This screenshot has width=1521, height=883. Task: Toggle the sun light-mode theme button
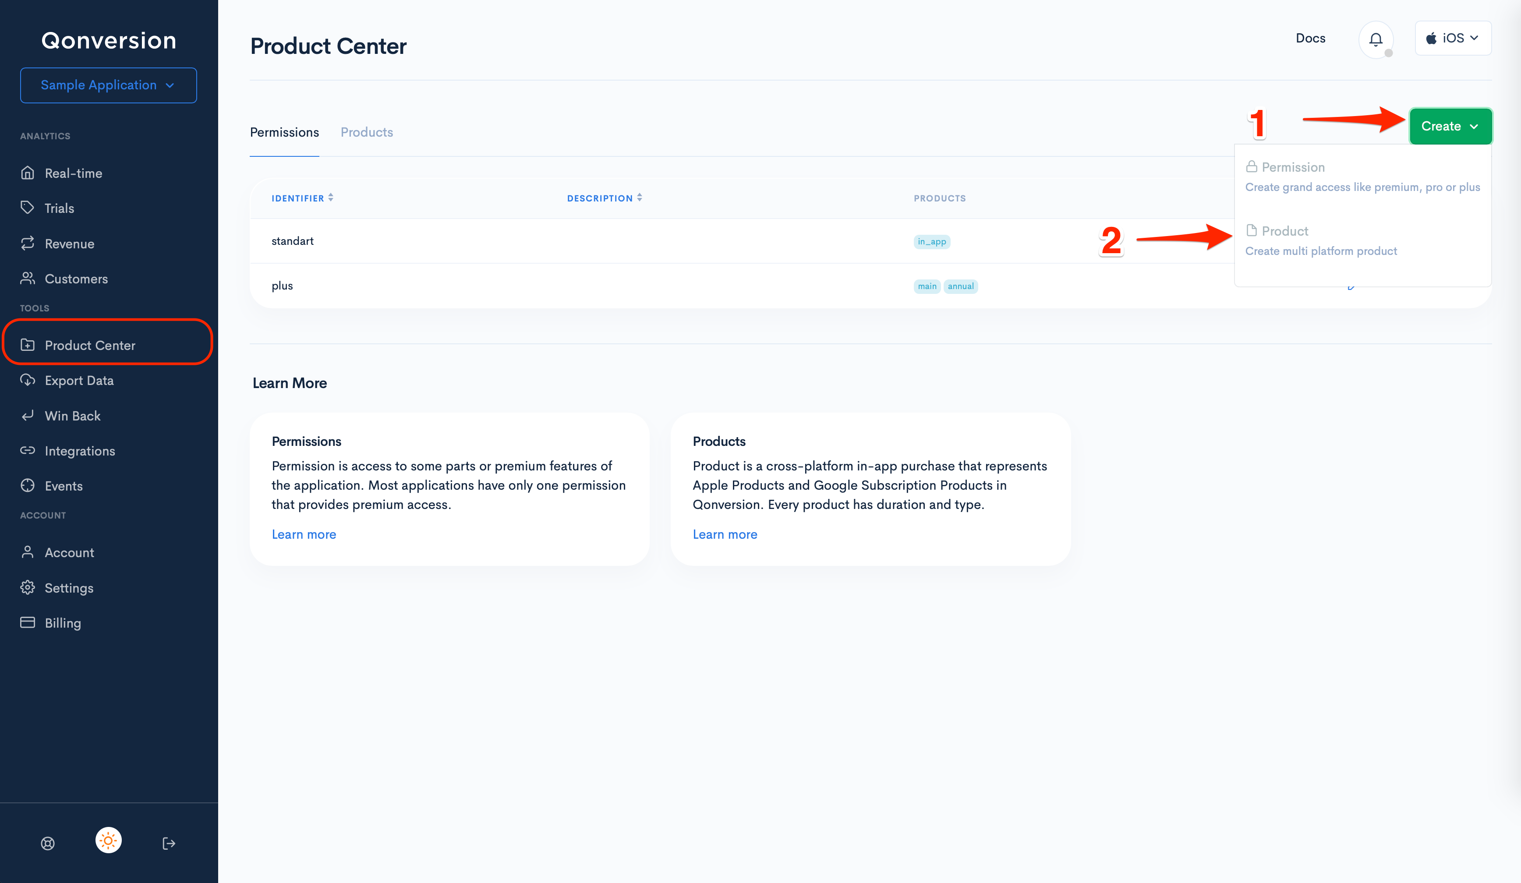tap(109, 840)
